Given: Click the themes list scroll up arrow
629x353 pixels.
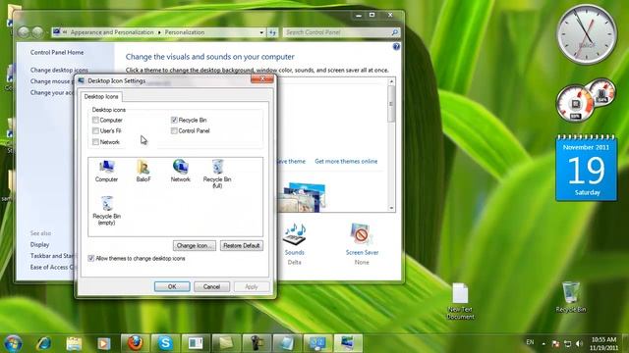Looking at the screenshot, I should click(x=391, y=81).
